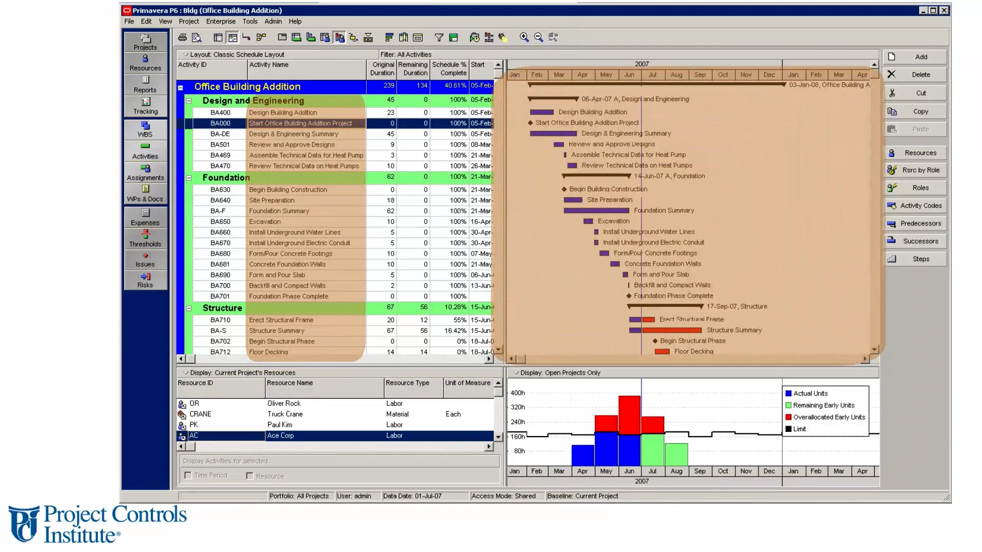
Task: Open the Activities view from sidebar
Action: [x=145, y=151]
